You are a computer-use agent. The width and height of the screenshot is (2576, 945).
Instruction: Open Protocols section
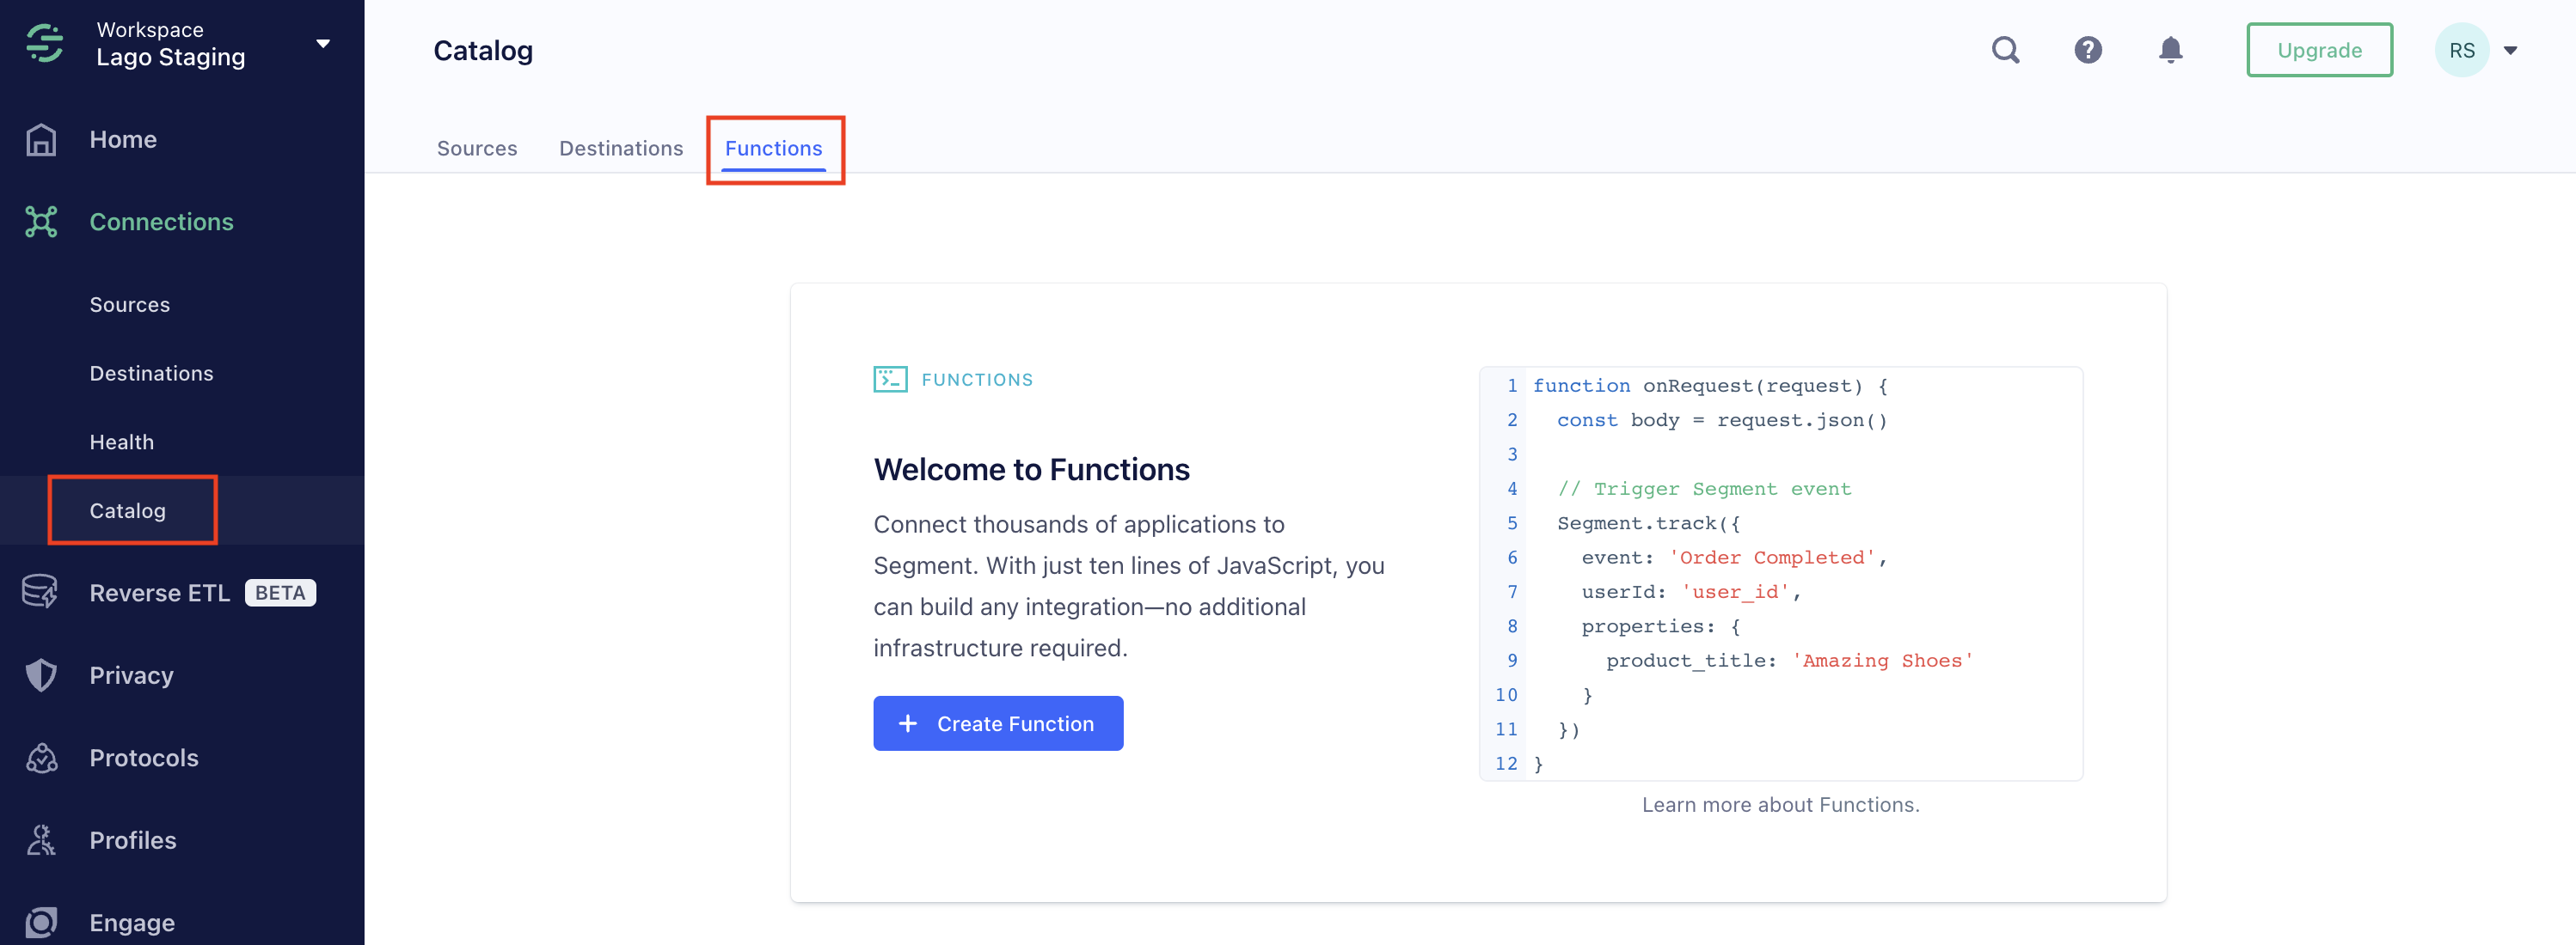click(144, 759)
